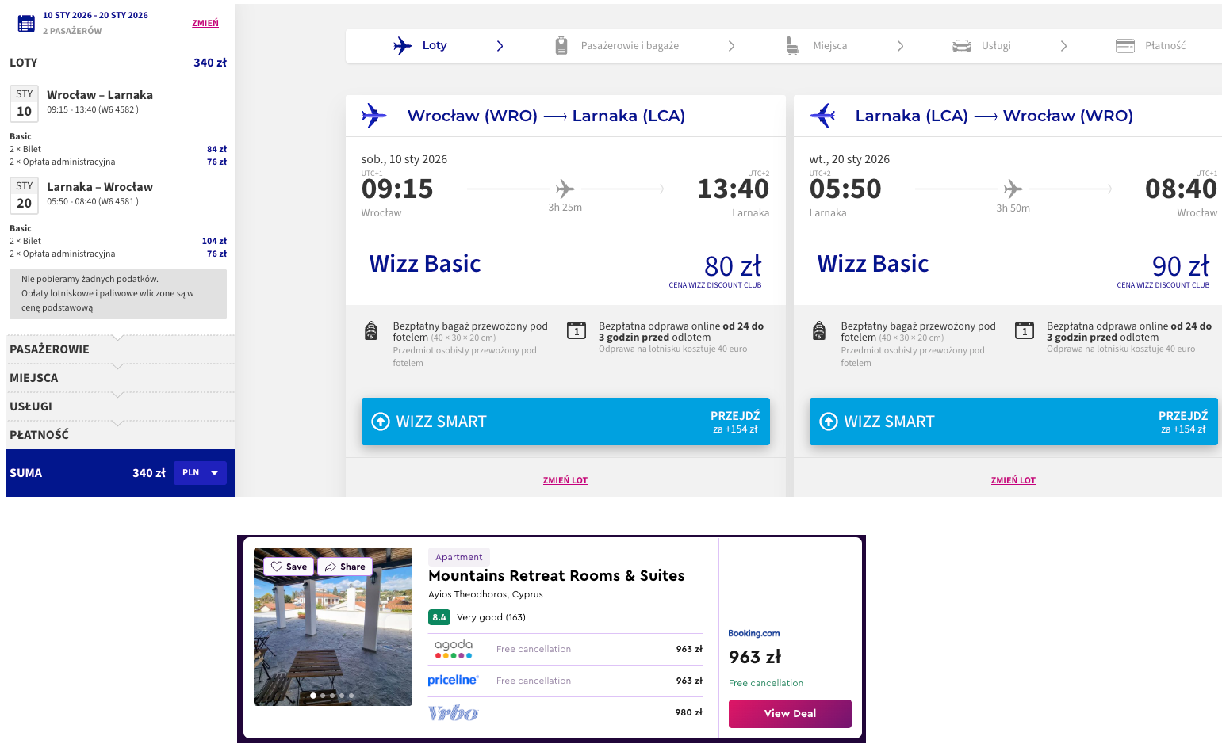The image size is (1222, 744).
Task: Open the PLN currency dropdown
Action: click(x=200, y=473)
